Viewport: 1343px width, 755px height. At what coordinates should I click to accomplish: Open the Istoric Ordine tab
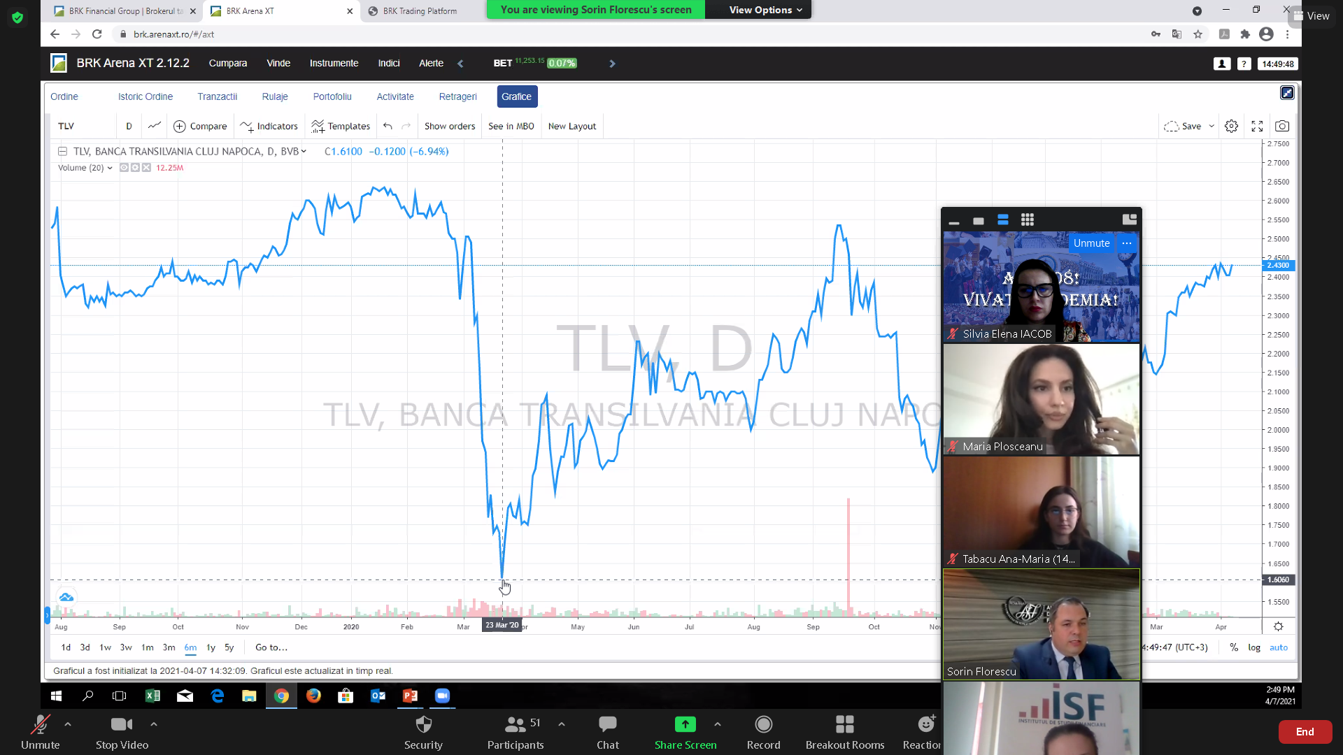click(145, 96)
